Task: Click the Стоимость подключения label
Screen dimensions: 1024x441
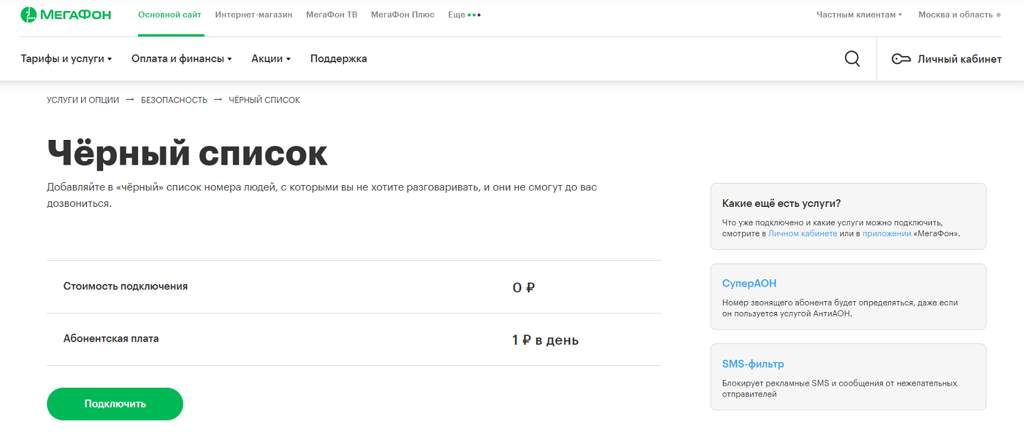Action: [x=126, y=287]
